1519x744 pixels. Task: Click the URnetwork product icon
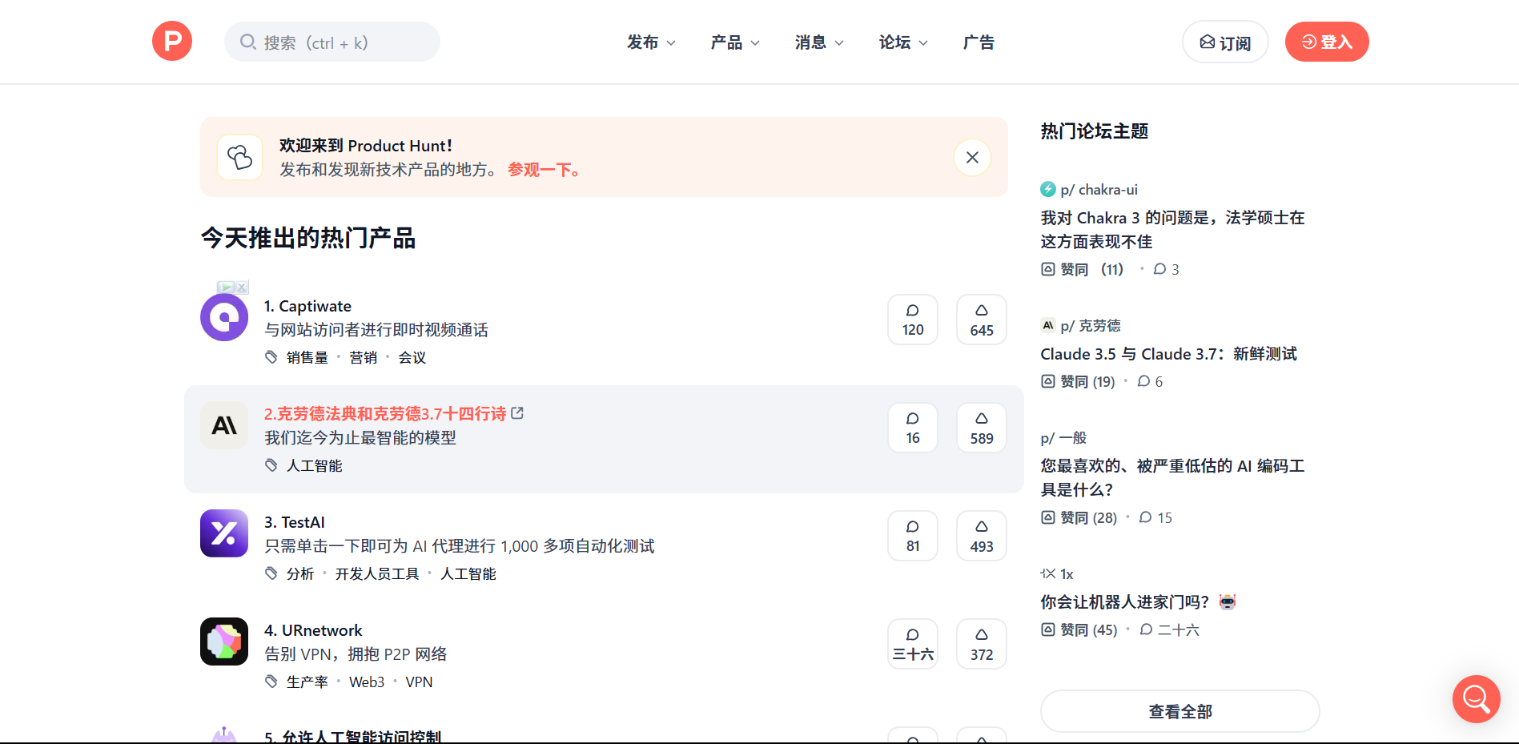(224, 641)
